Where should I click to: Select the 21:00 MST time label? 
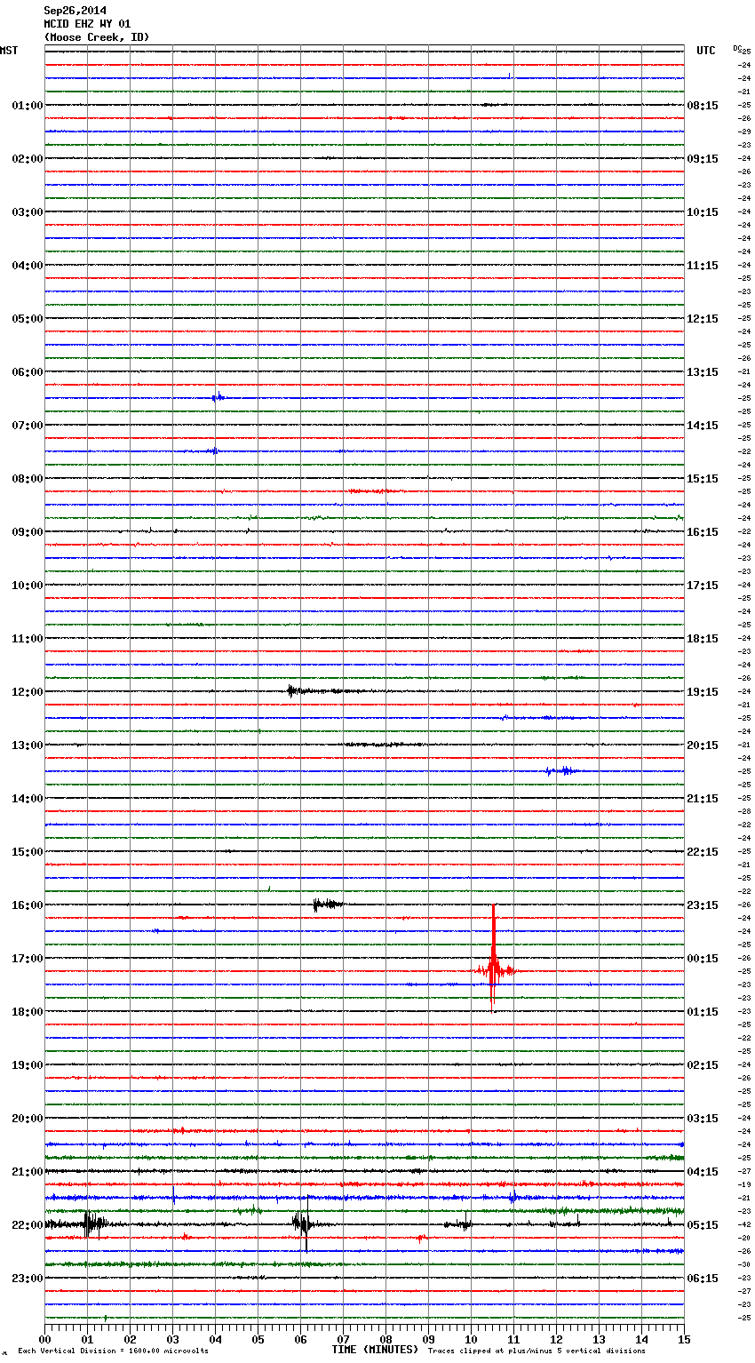[28, 1172]
